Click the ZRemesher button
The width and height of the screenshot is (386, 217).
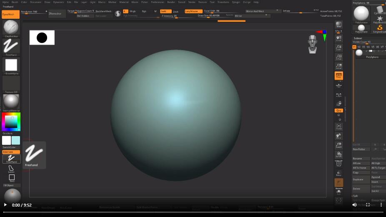click(x=56, y=14)
